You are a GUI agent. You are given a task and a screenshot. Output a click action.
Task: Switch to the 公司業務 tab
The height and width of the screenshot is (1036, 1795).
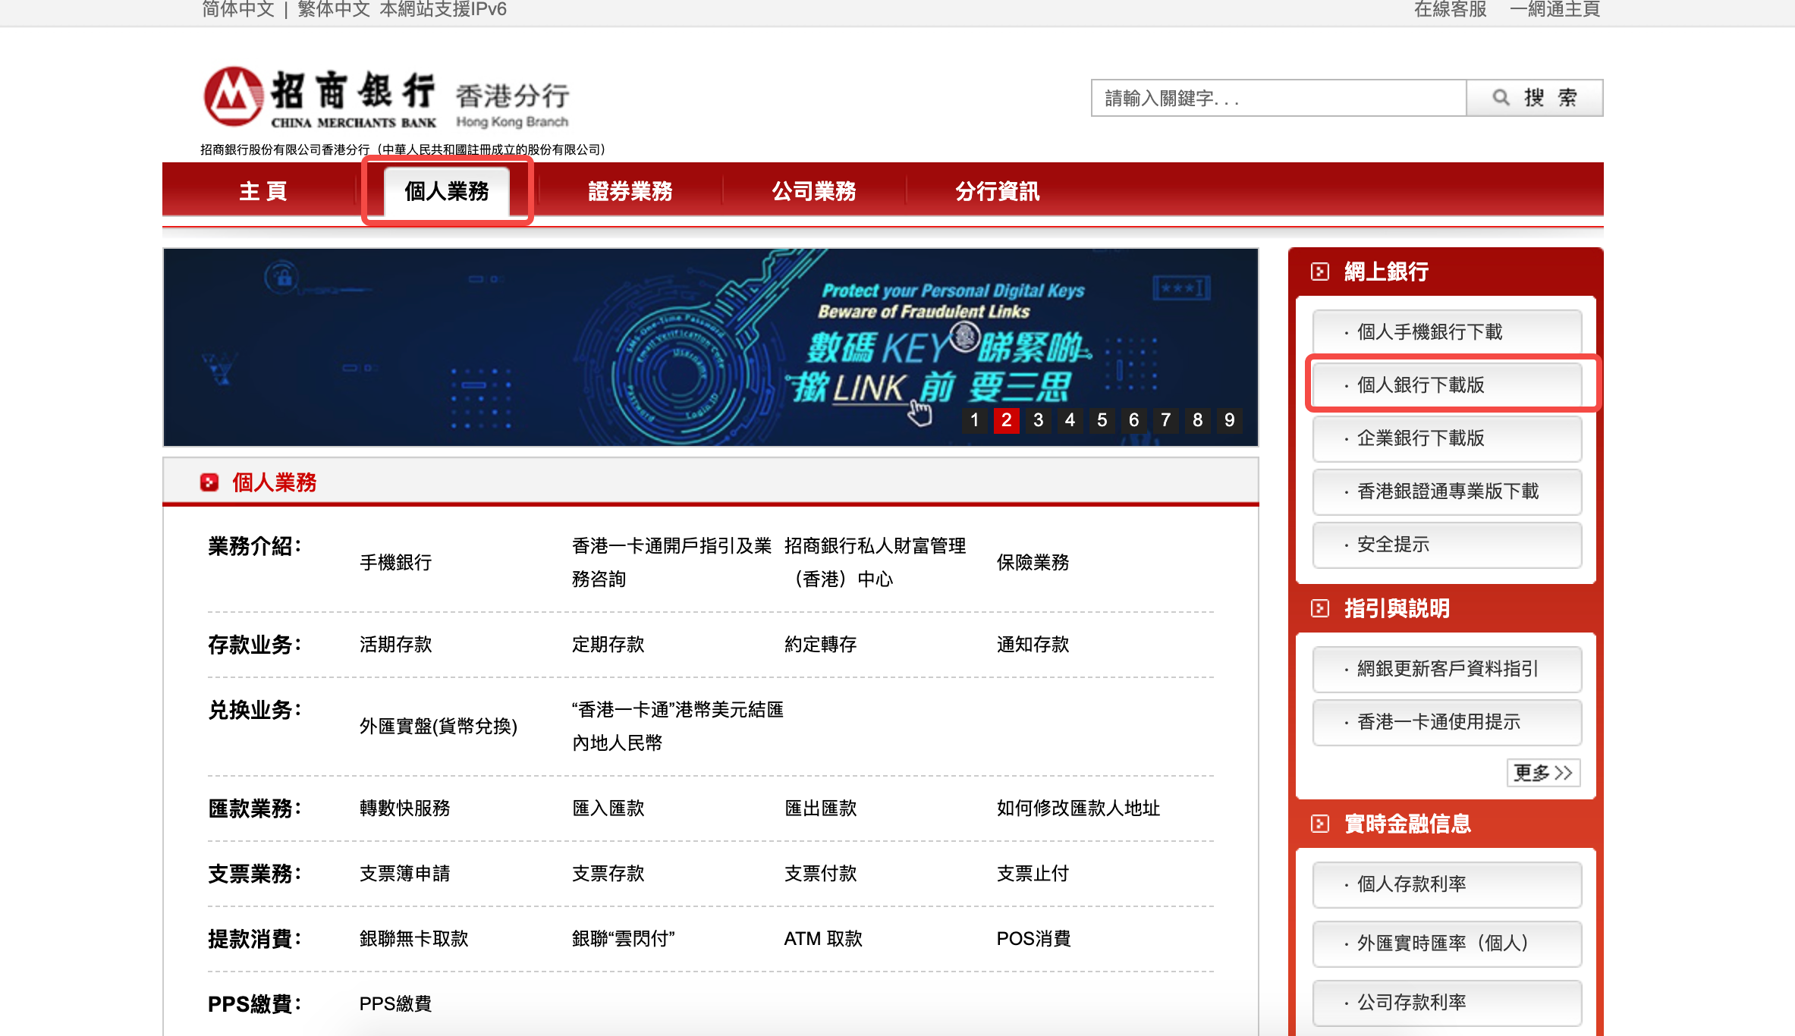(814, 191)
